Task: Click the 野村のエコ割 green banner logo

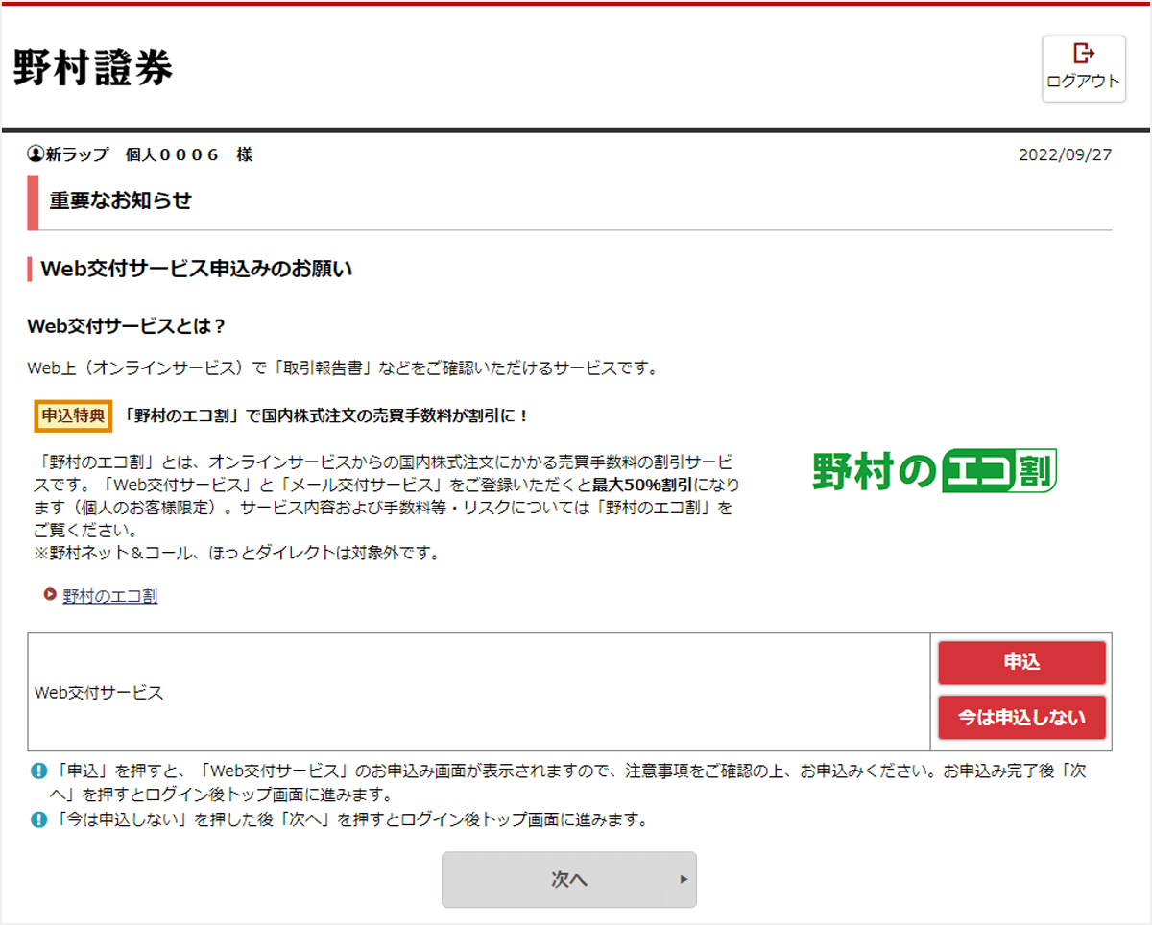Action: pos(934,471)
